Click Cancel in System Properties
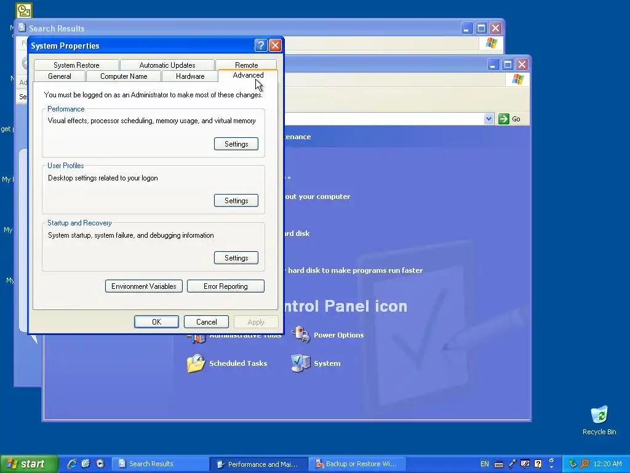The image size is (630, 473). pyautogui.click(x=207, y=321)
